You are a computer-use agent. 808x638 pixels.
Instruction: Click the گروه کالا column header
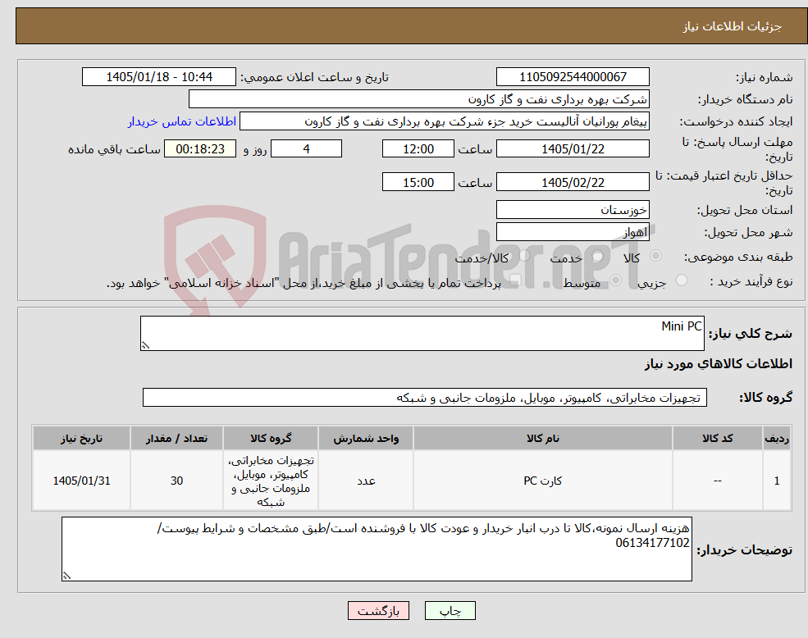click(271, 438)
